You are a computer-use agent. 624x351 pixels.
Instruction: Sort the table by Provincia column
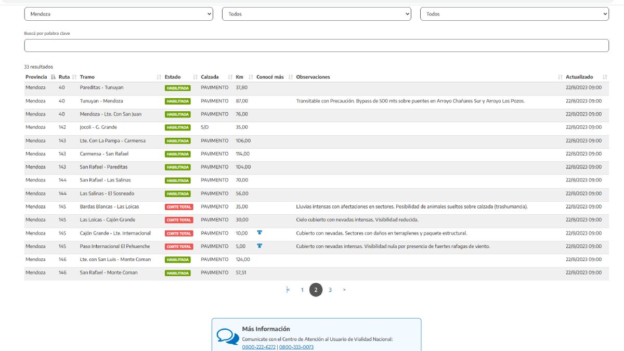coord(53,77)
